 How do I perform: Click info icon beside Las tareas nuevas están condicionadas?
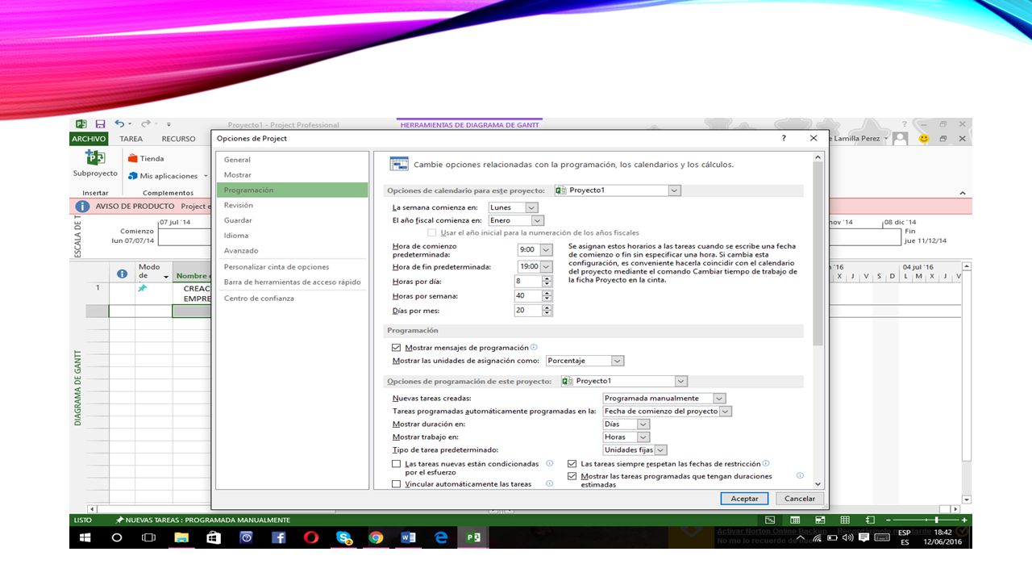coord(549,464)
